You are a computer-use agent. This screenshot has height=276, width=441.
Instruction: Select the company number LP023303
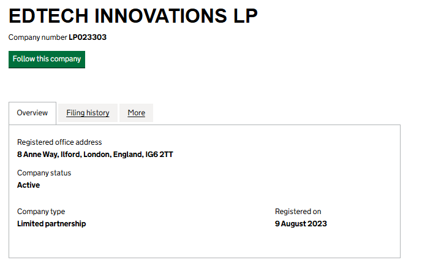click(88, 37)
